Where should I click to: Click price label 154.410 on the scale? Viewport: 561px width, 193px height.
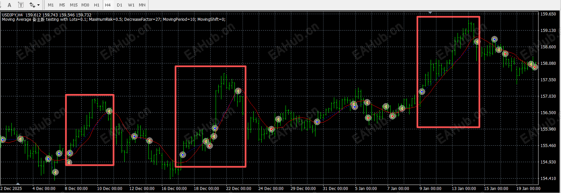548,178
